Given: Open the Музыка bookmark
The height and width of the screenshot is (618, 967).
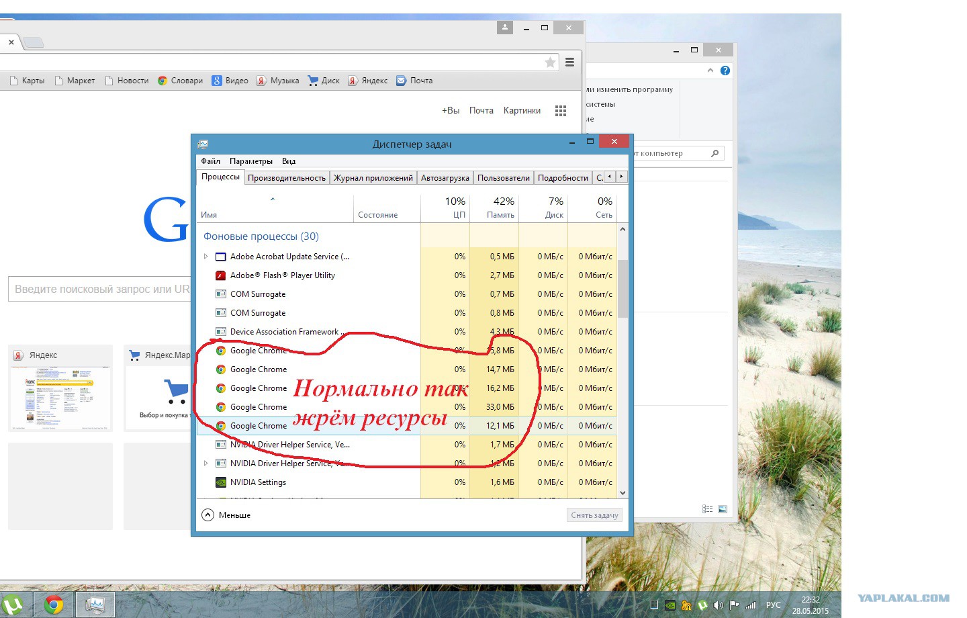Looking at the screenshot, I should (x=278, y=81).
